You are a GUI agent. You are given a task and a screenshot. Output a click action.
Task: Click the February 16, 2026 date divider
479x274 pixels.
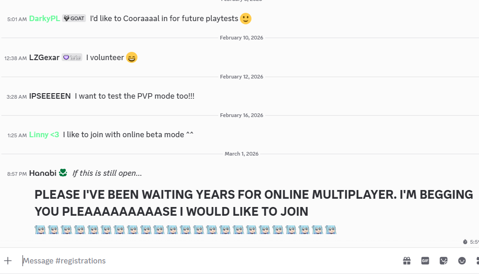pyautogui.click(x=241, y=115)
